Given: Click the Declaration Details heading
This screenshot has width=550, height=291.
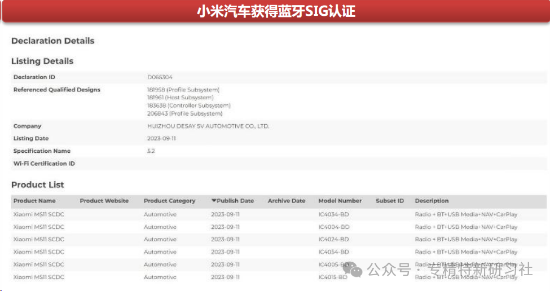Looking at the screenshot, I should tap(52, 41).
